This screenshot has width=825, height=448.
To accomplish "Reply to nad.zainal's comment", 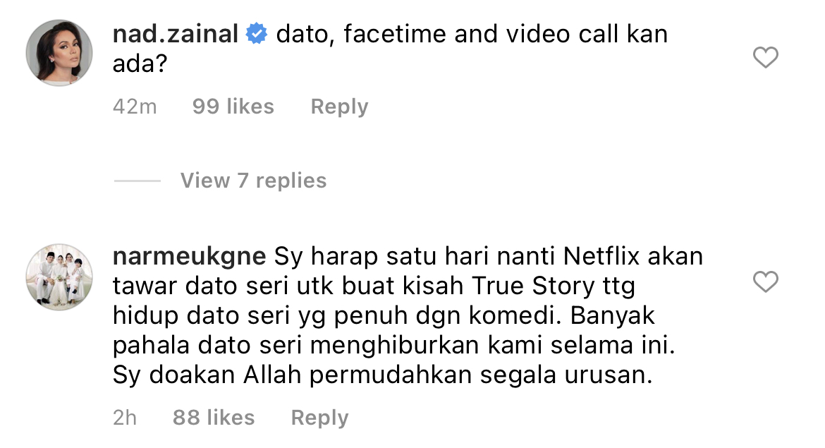I will pyautogui.click(x=339, y=107).
